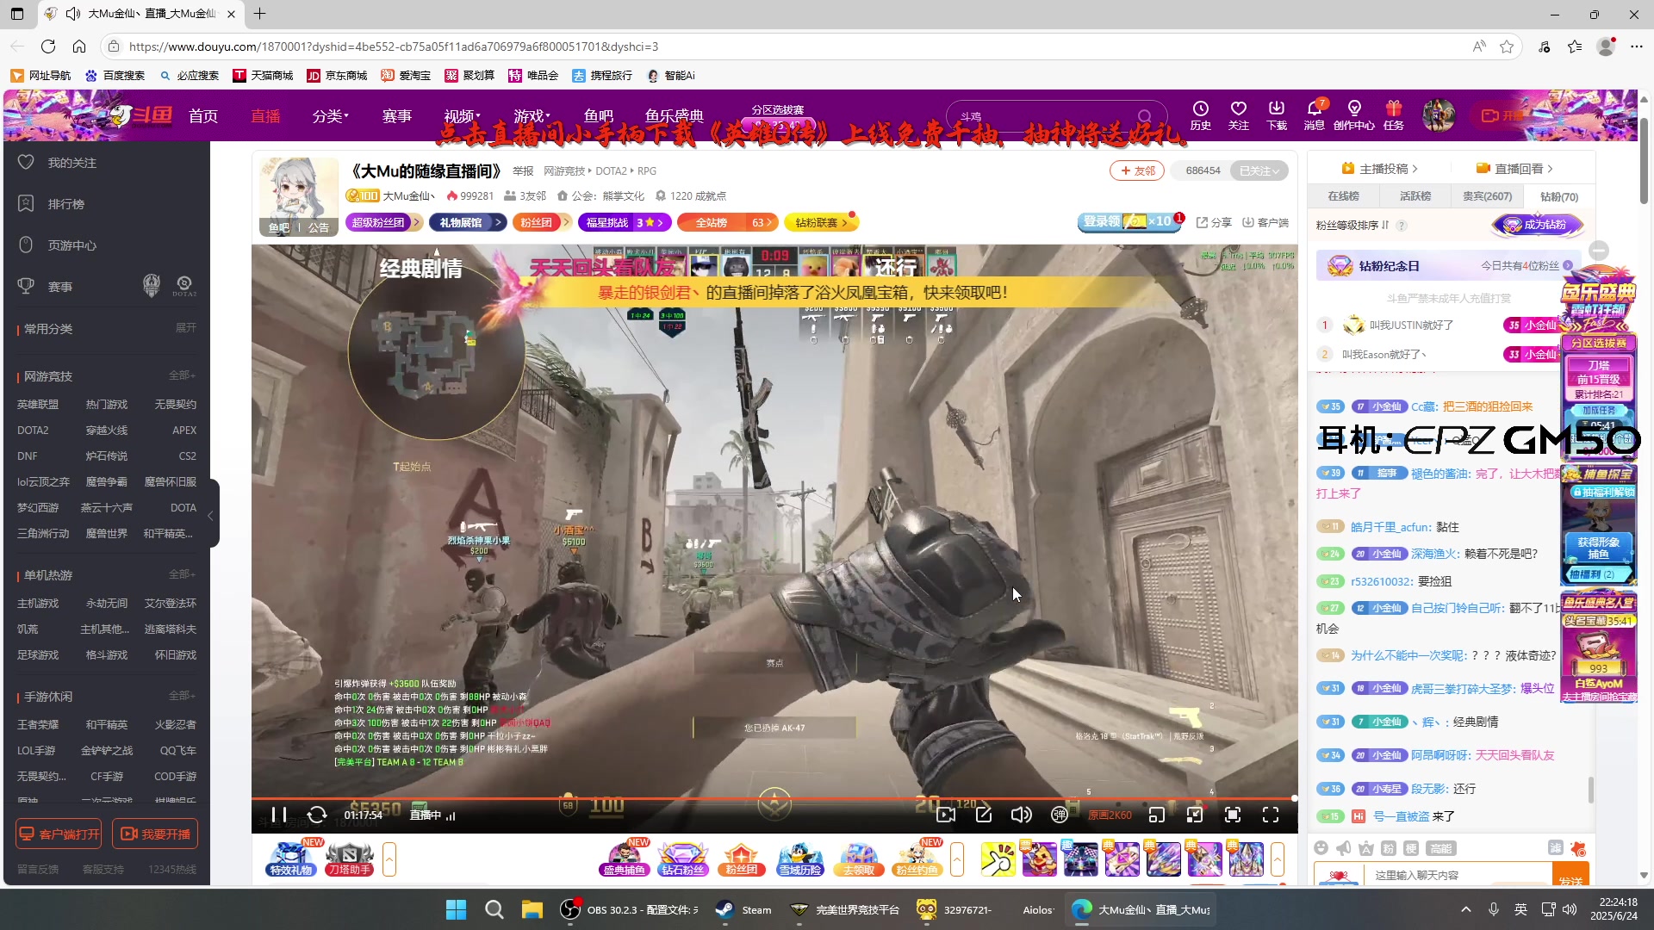Toggle danmaku bullet comments off
This screenshot has width=1654, height=930.
pos(1060,815)
